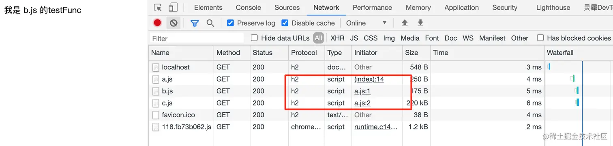Uncheck the Disable cache checkbox
Screen dimensions: 613x146
click(285, 23)
